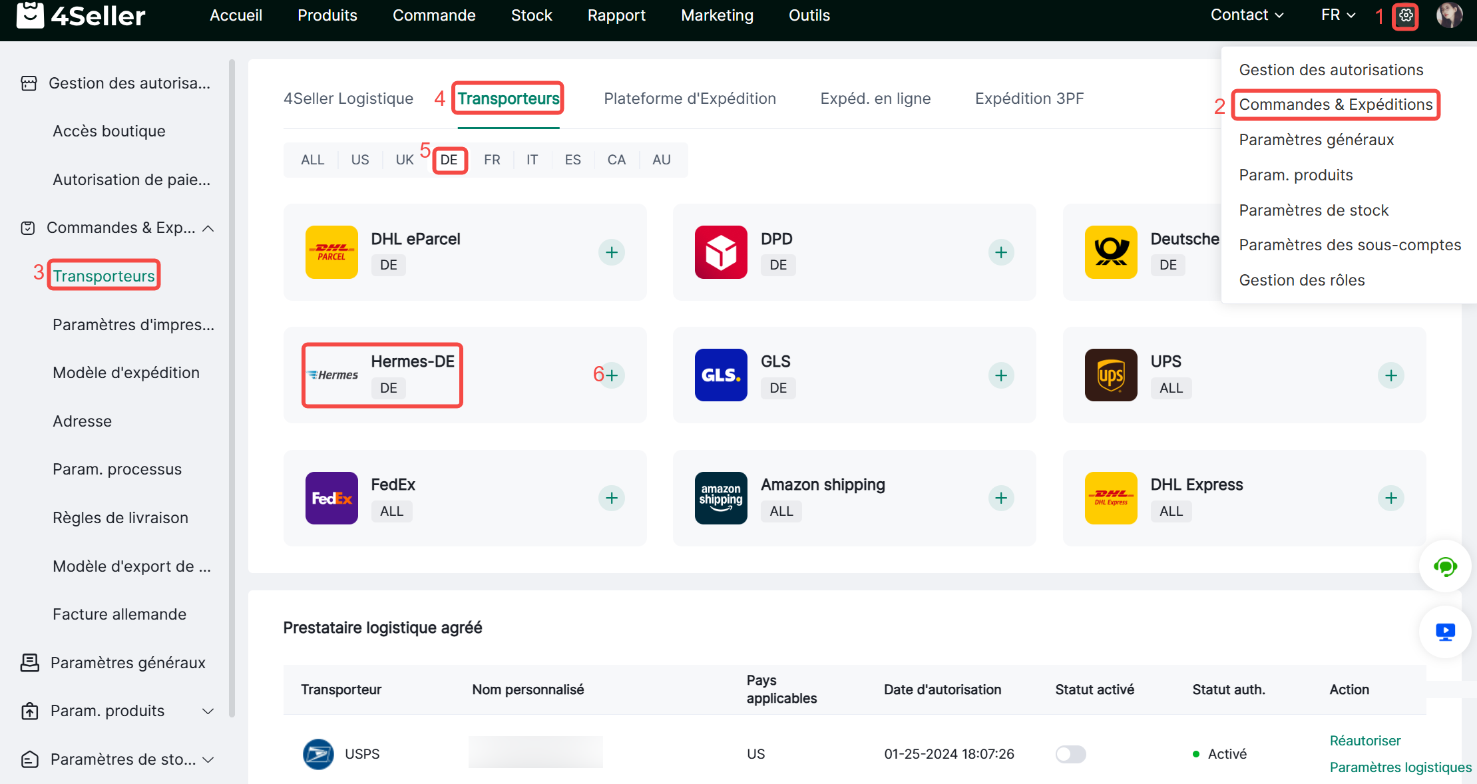The image size is (1477, 784).
Task: Click the plus icon for DPD carrier
Action: (x=1000, y=252)
